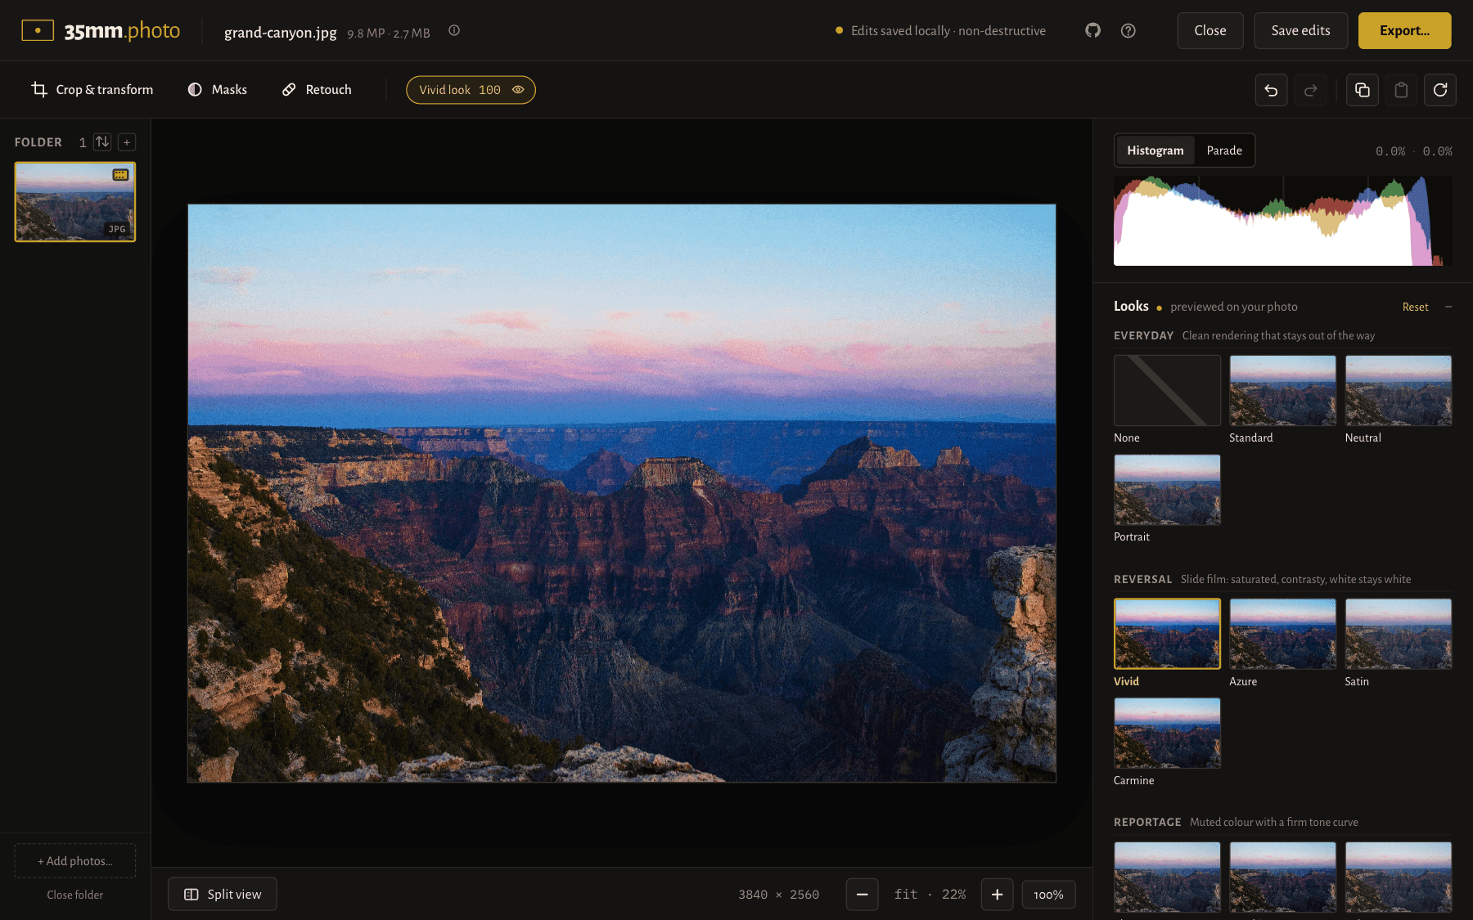Show file info for grand-canyon.jpg
This screenshot has height=920, width=1473.
pyautogui.click(x=454, y=30)
